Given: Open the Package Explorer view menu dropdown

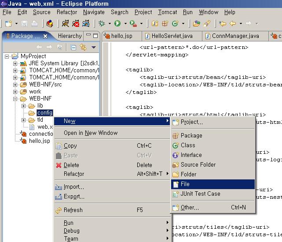Looking at the screenshot, I should click(x=93, y=47).
